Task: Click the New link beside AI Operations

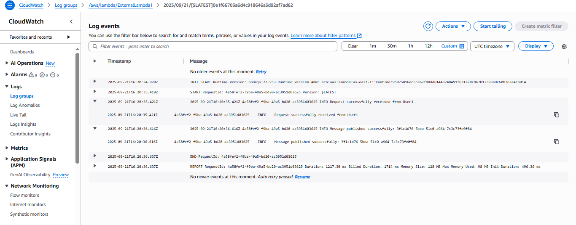Action: pos(50,64)
